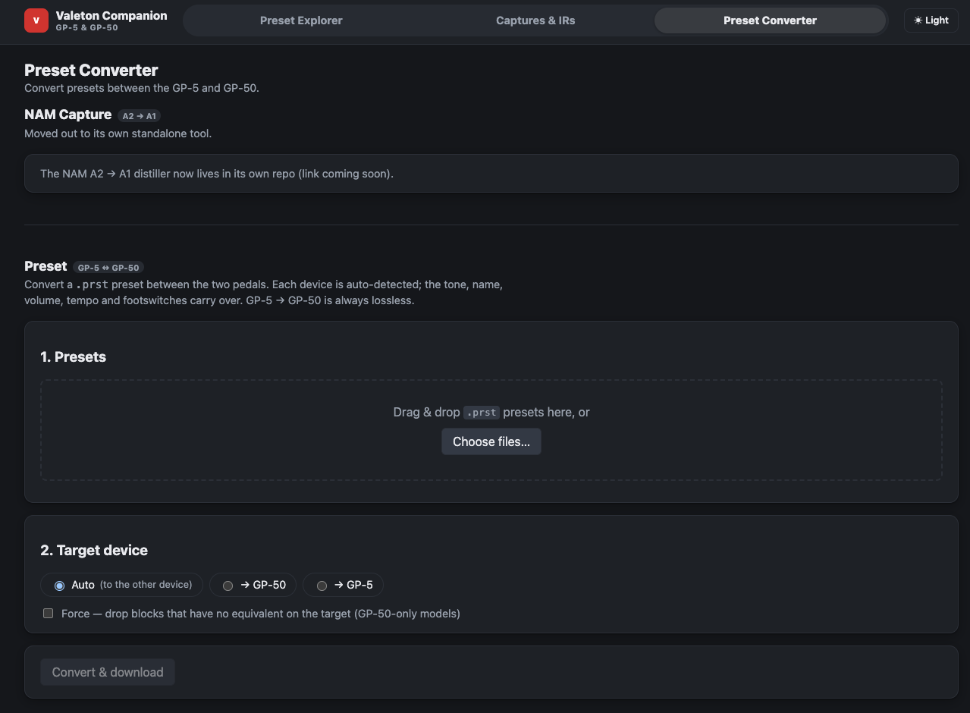Click the NAM distiller own repo notice
The height and width of the screenshot is (713, 970).
point(491,174)
